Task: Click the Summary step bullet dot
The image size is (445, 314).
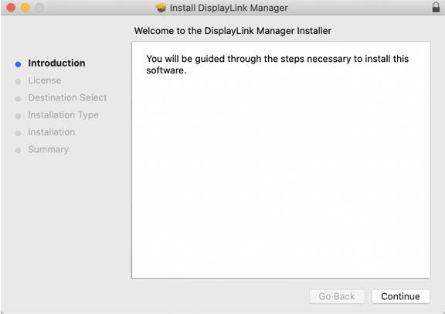Action: tap(18, 150)
